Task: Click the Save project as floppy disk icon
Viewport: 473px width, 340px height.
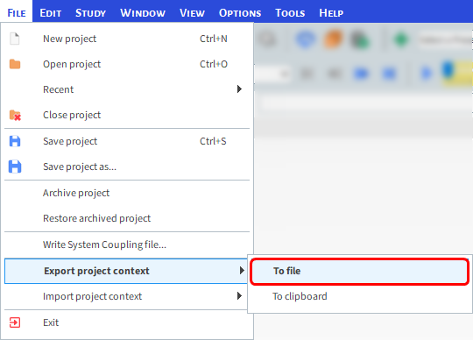Action: coord(15,166)
